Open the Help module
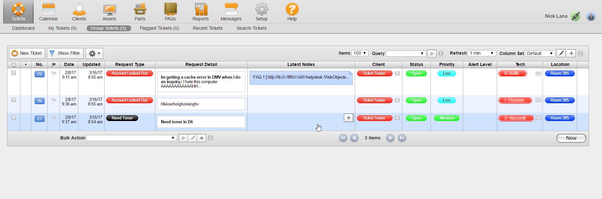This screenshot has width=602, height=199. pyautogui.click(x=292, y=12)
